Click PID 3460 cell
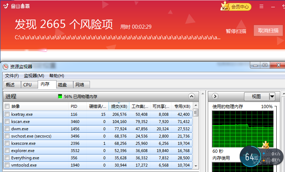285x172 pixels. click(75, 122)
